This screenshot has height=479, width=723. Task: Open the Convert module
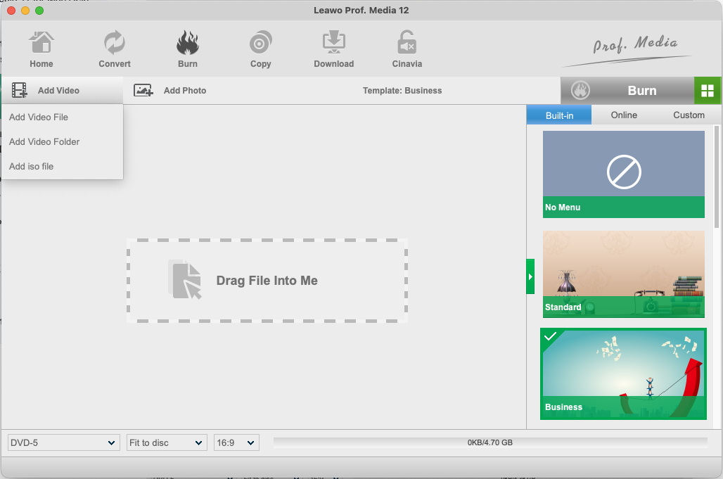click(115, 49)
